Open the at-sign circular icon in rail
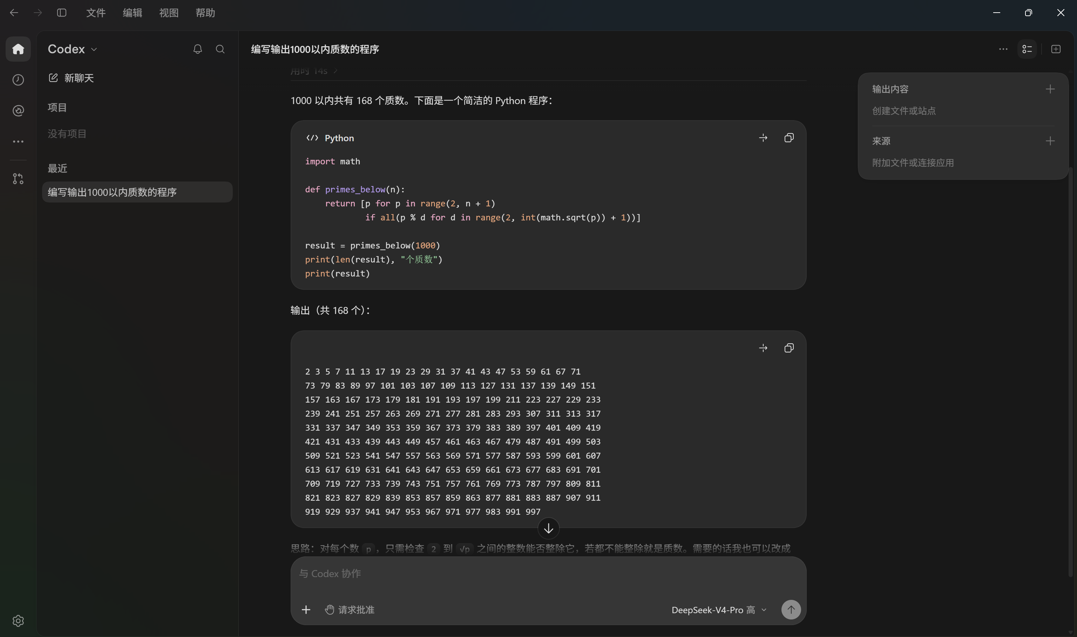Image resolution: width=1077 pixels, height=637 pixels. click(18, 111)
